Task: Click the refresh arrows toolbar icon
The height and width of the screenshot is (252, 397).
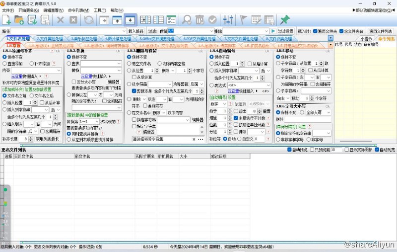Action: click(89, 20)
